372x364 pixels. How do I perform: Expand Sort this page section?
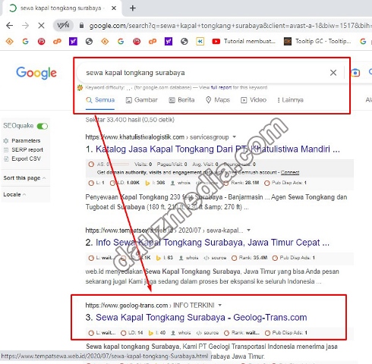point(24,178)
